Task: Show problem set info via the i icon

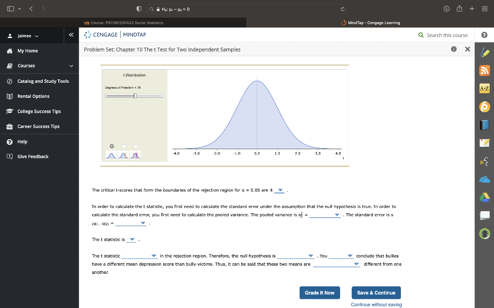Action: tap(453, 49)
